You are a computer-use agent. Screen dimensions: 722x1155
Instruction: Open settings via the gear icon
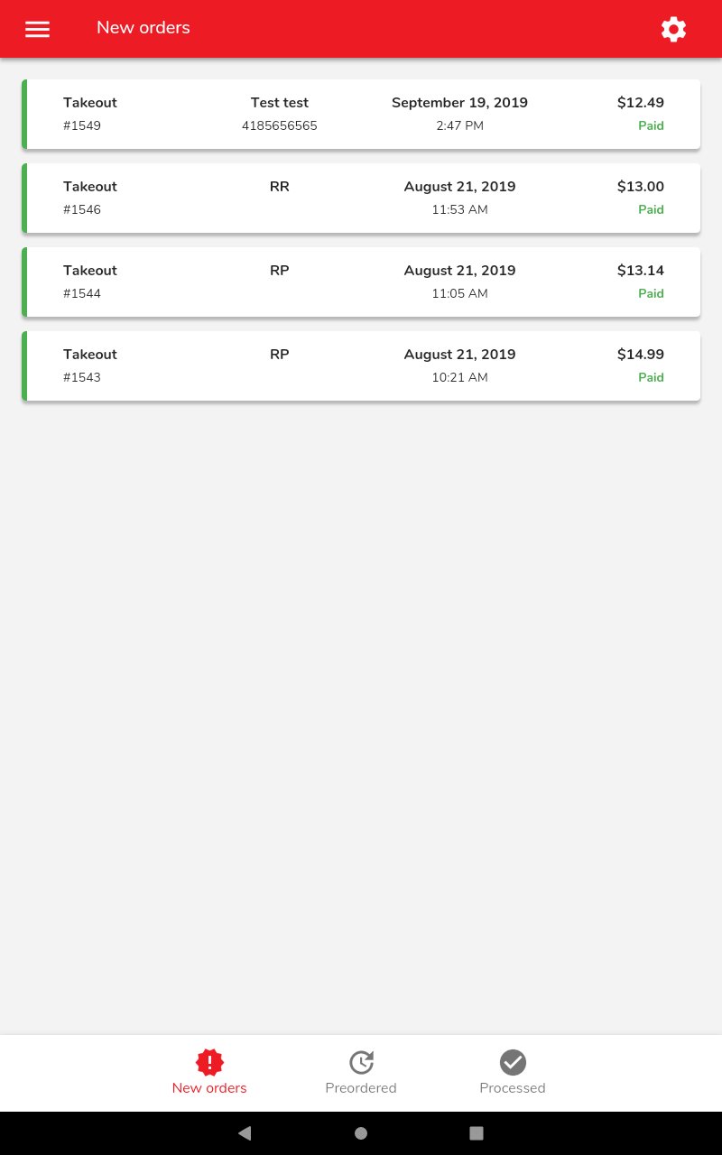673,29
